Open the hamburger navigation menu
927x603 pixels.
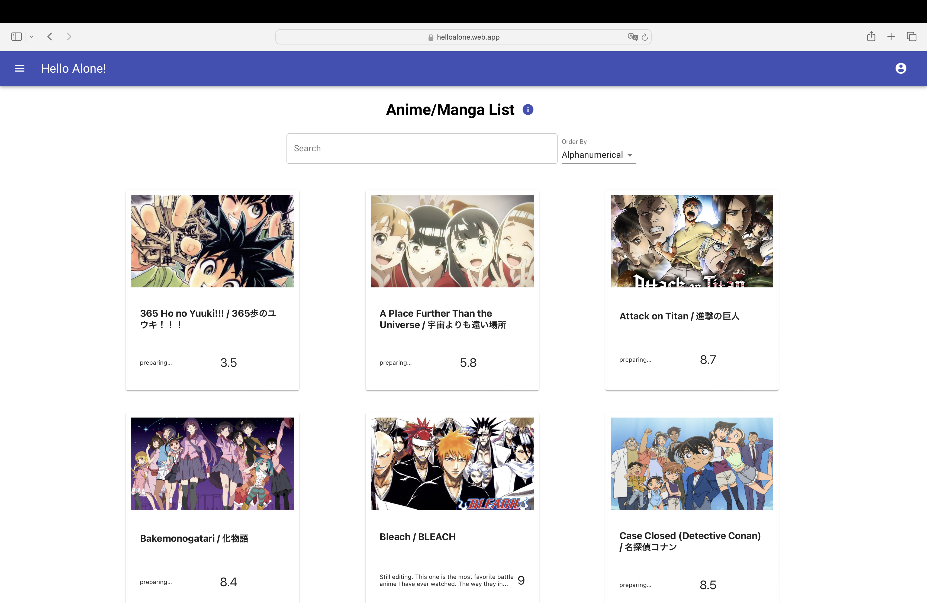[x=19, y=69]
